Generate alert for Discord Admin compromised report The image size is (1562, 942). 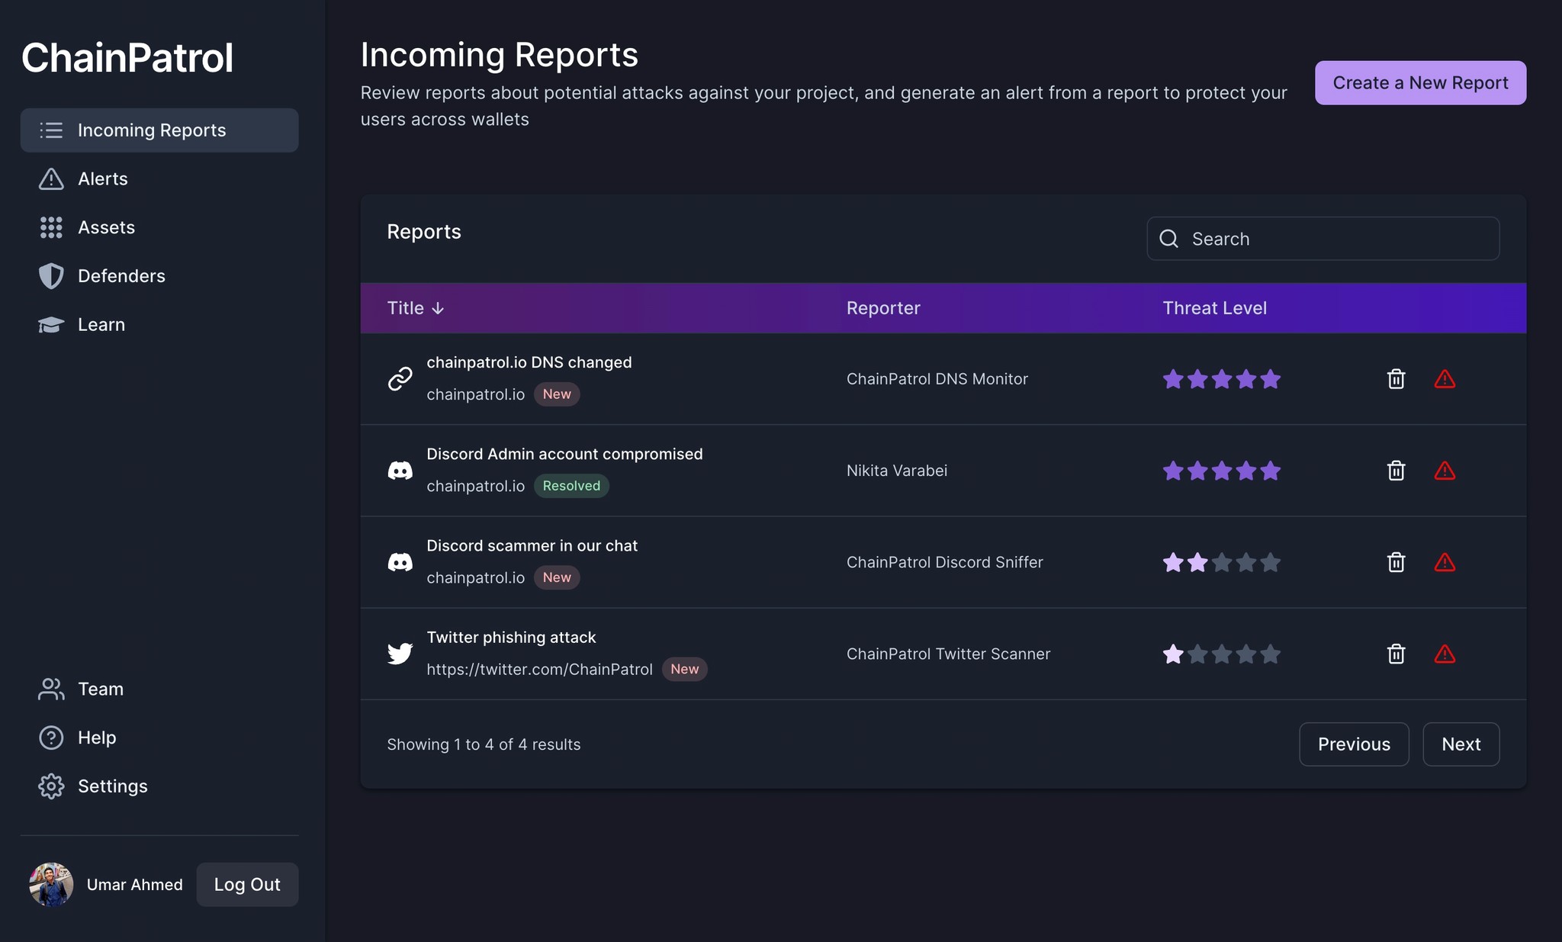(1445, 471)
